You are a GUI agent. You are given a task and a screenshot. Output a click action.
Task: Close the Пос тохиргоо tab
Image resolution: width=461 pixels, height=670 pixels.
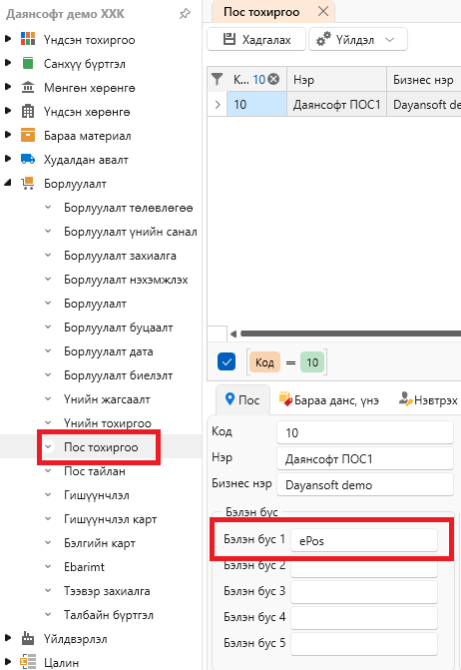click(x=323, y=11)
